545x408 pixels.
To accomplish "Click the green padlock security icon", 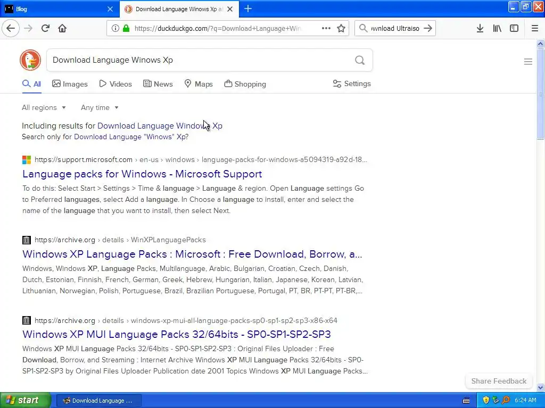I will (126, 28).
